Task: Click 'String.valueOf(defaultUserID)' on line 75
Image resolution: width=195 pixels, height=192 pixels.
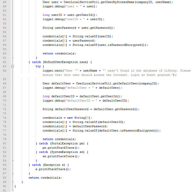Action: point(98,122)
